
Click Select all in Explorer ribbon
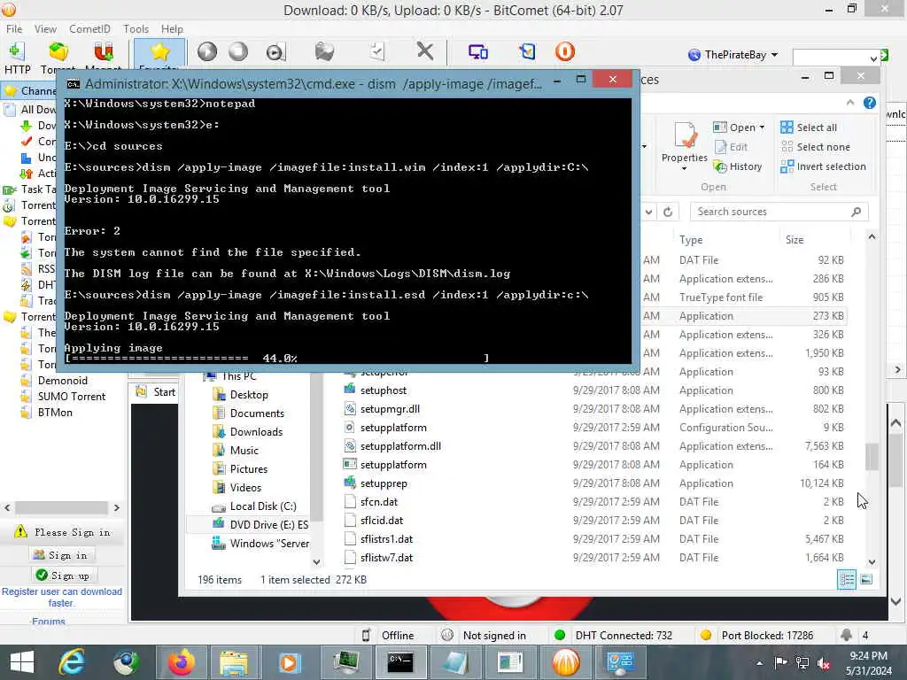pos(809,127)
